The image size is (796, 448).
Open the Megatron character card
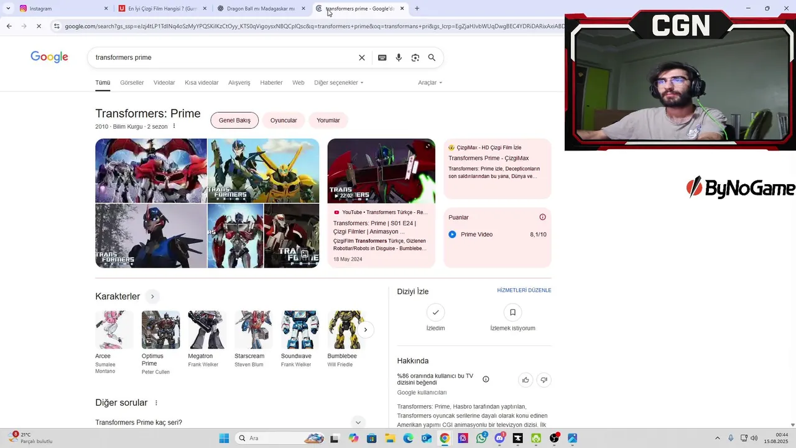tap(207, 339)
